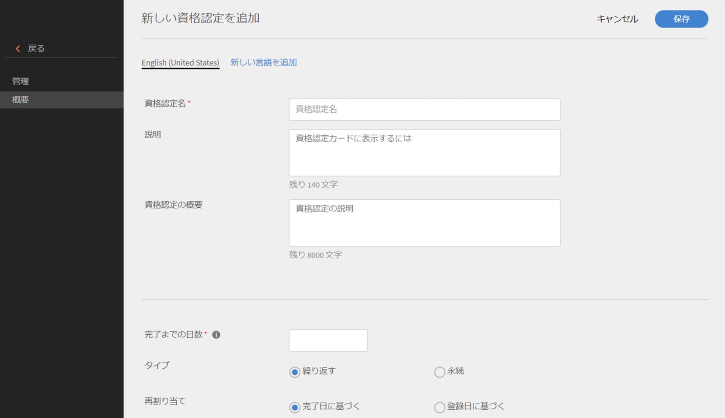Go back using the 戻る link
Image resolution: width=725 pixels, height=418 pixels.
point(36,49)
